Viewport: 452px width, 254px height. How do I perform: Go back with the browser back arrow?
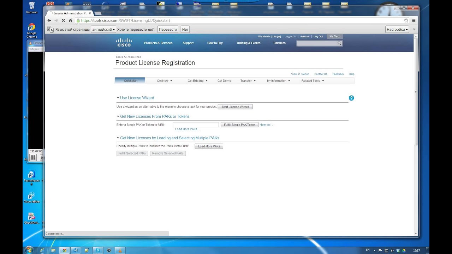49,20
